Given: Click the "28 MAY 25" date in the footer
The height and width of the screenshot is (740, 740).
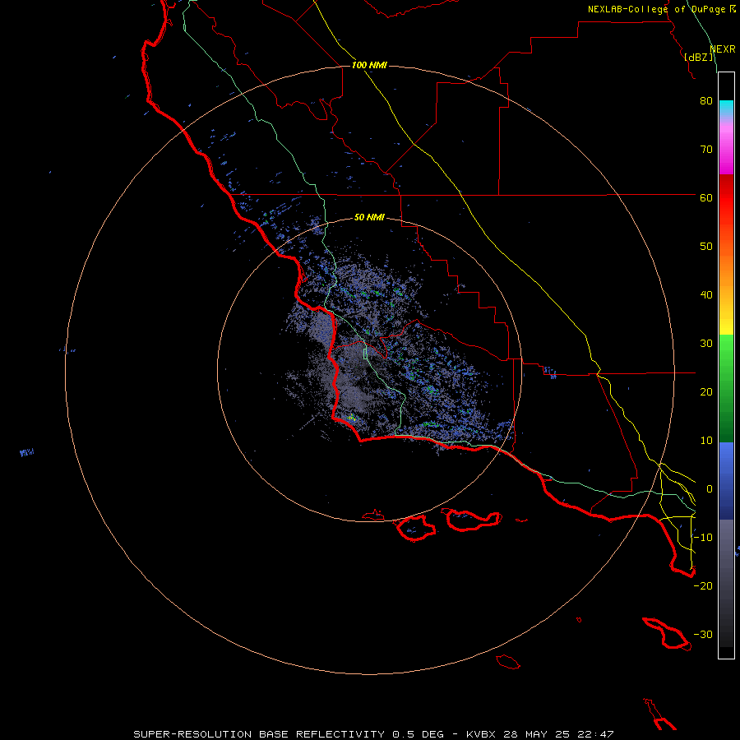Looking at the screenshot, I should (537, 734).
